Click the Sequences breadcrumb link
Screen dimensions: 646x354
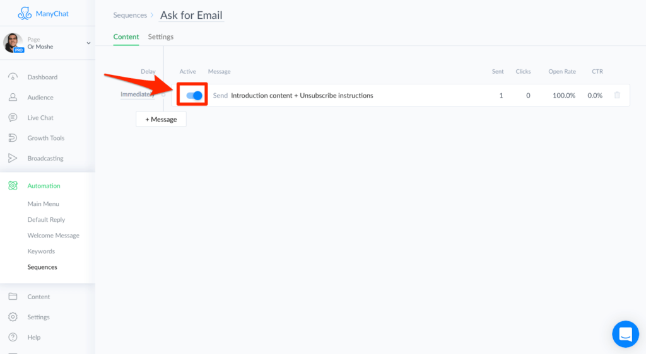point(130,15)
